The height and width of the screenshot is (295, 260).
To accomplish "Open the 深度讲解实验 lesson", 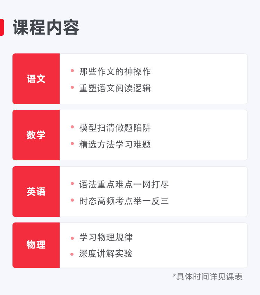I will pos(106,253).
